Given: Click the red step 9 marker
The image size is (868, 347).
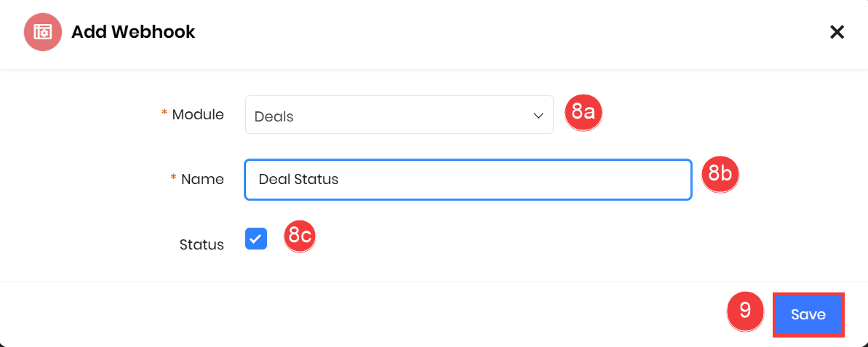Looking at the screenshot, I should [745, 311].
